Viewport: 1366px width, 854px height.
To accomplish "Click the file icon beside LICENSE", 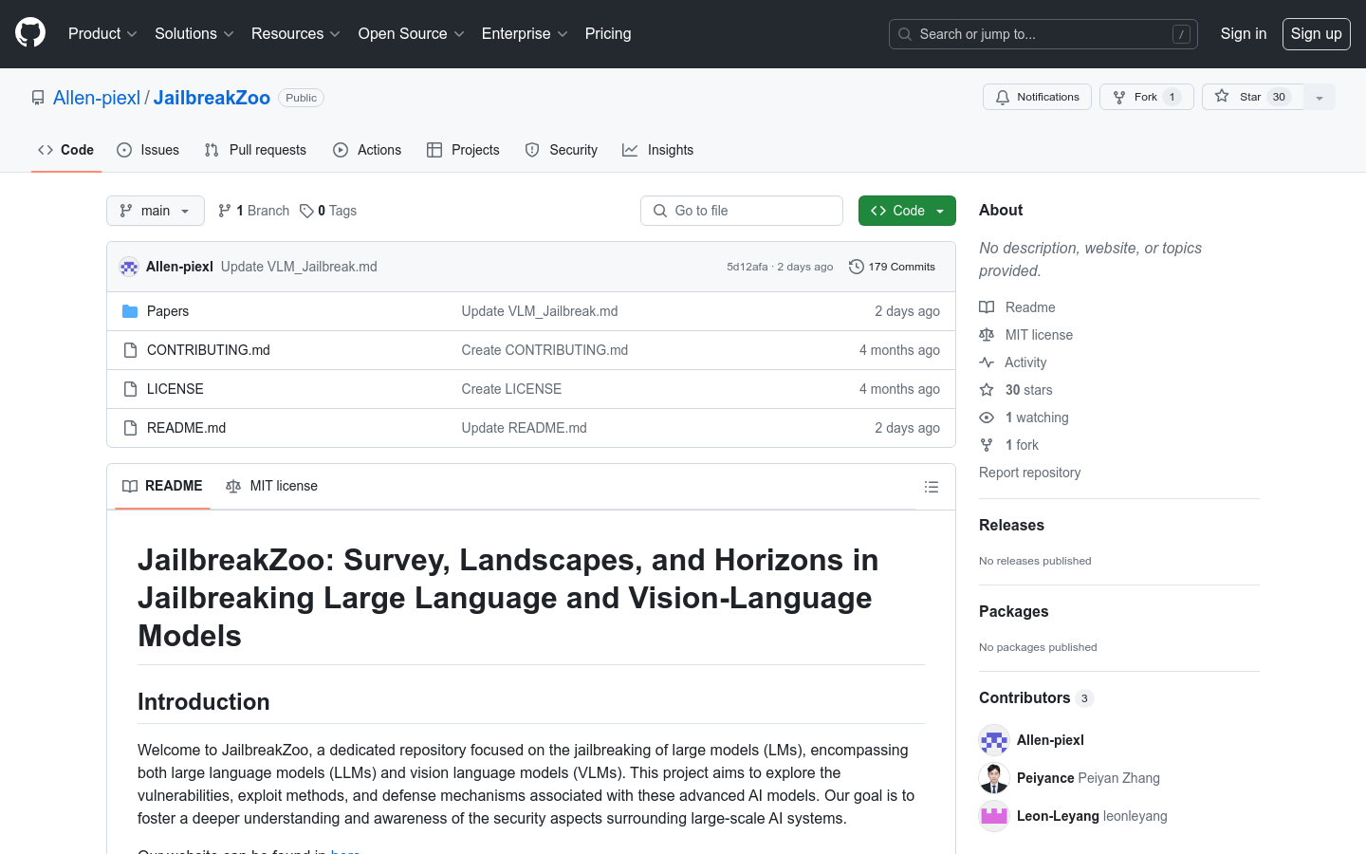I will tap(130, 389).
